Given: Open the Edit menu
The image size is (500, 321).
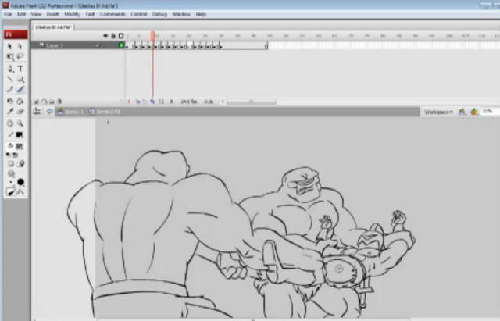Looking at the screenshot, I should click(21, 14).
